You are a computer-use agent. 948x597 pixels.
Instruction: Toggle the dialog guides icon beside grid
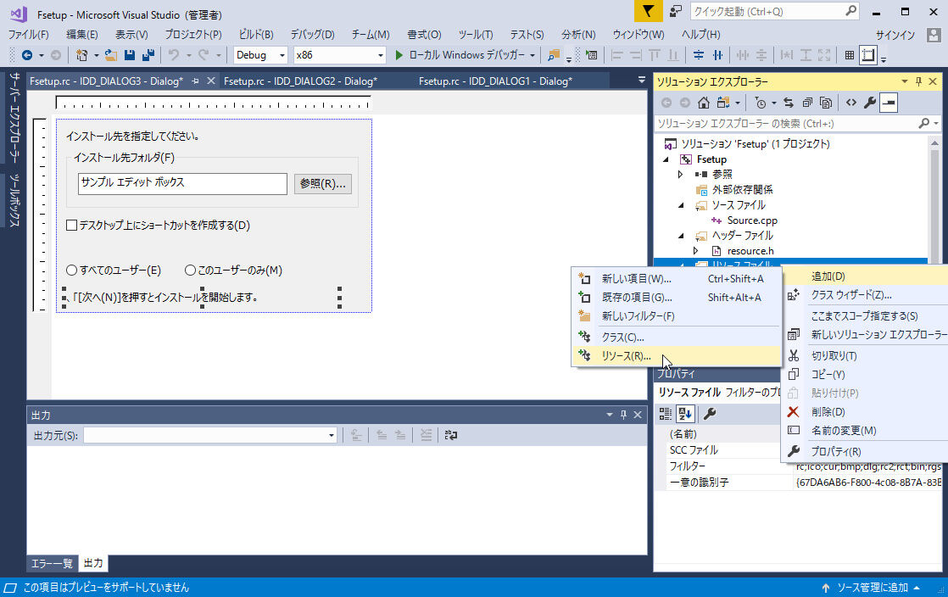click(x=868, y=55)
